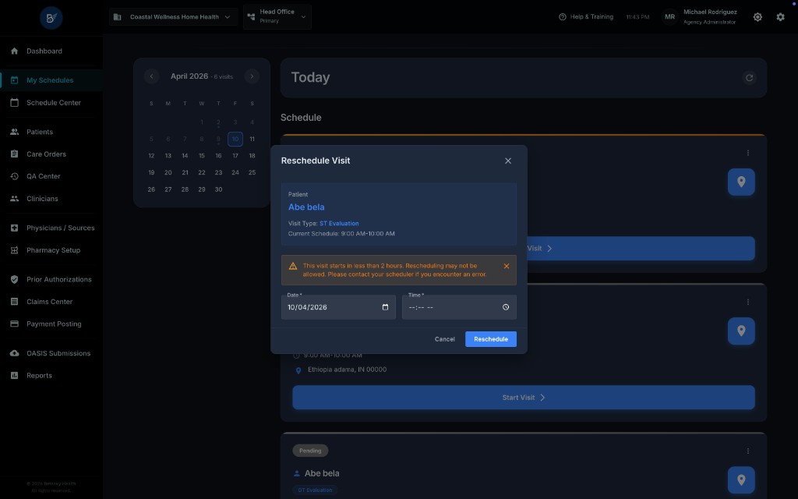Open Michael Rodriguez user profile
The image size is (798, 499).
[699, 17]
